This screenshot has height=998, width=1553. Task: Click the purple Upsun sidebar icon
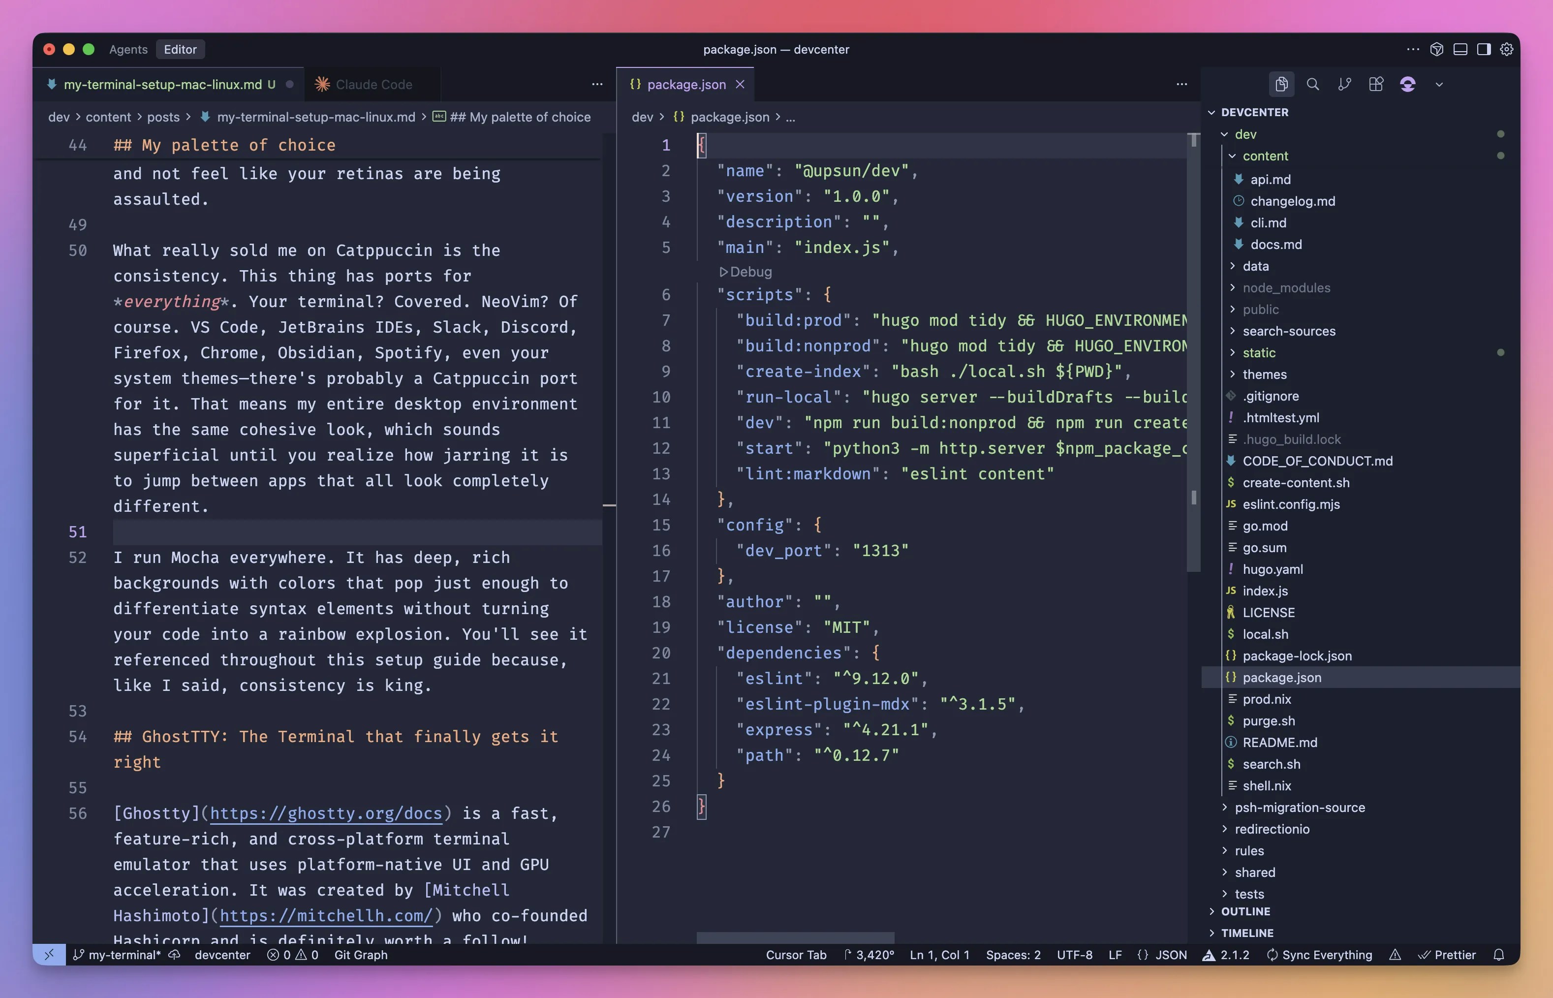point(1407,84)
